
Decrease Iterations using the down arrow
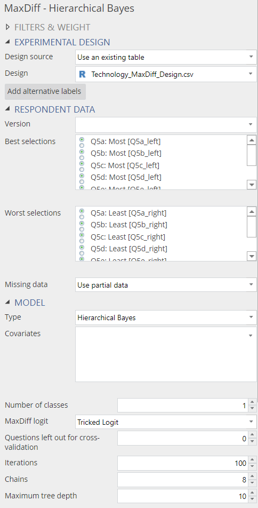(252, 466)
